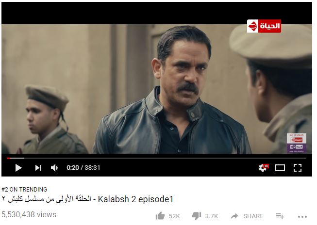Open the three-dot more actions menu

click(302, 217)
